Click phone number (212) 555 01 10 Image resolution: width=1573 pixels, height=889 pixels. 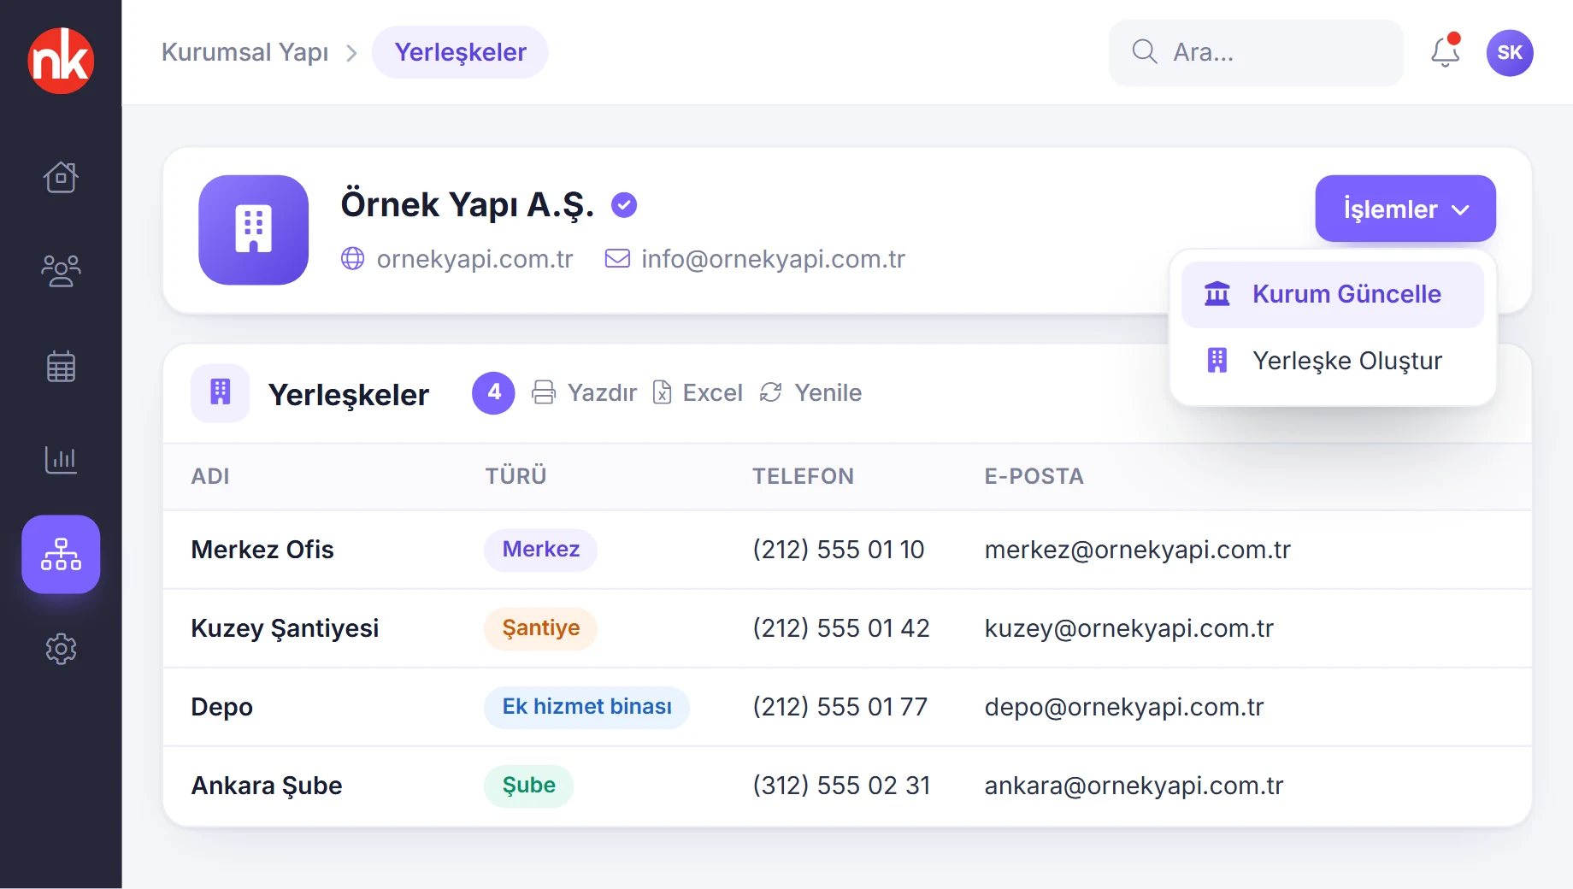[838, 550]
